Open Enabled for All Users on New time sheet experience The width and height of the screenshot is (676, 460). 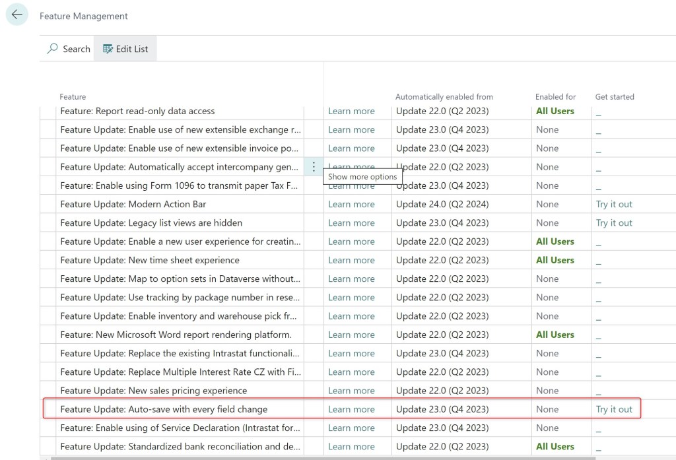click(x=555, y=260)
